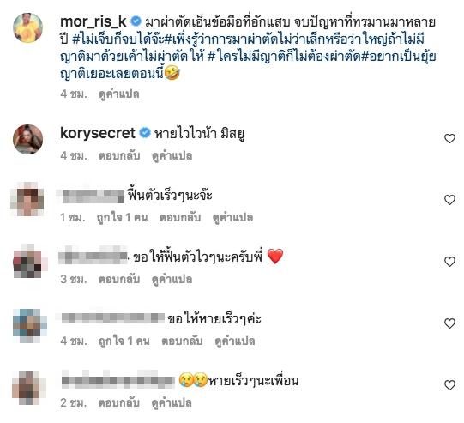Open korysecret's avatar
The image size is (464, 423).
27,139
